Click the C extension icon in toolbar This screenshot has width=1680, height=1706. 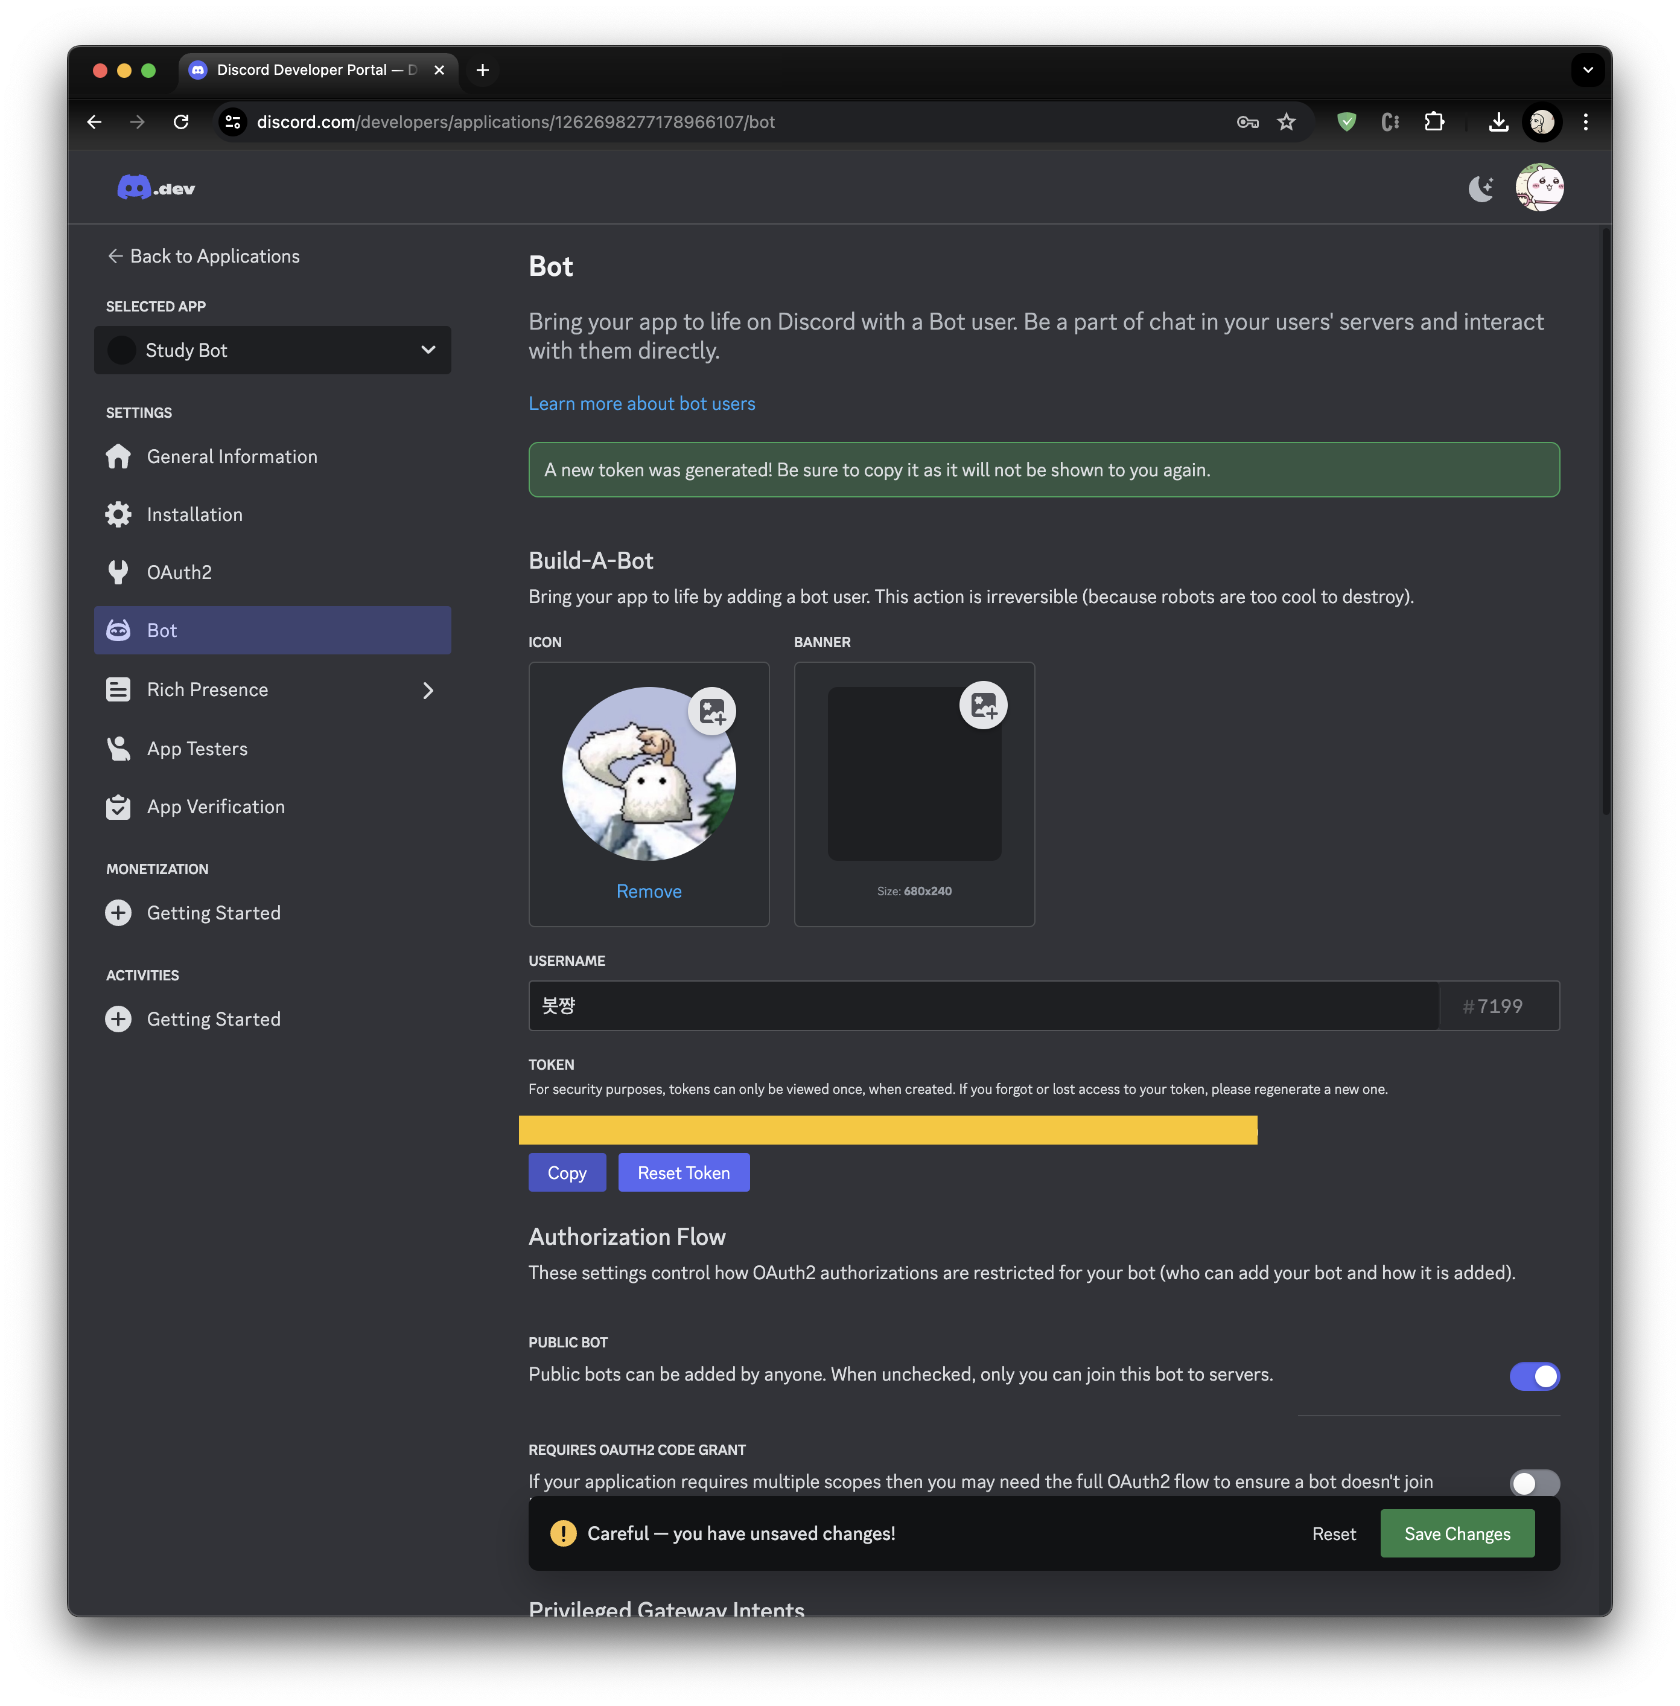(1390, 122)
